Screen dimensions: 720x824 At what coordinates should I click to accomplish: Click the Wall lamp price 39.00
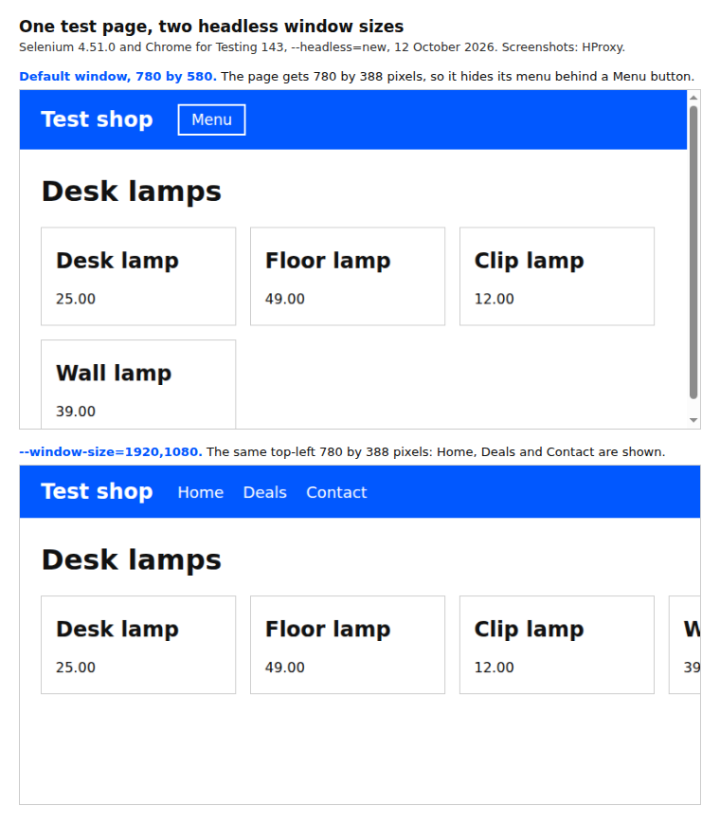[x=76, y=412]
